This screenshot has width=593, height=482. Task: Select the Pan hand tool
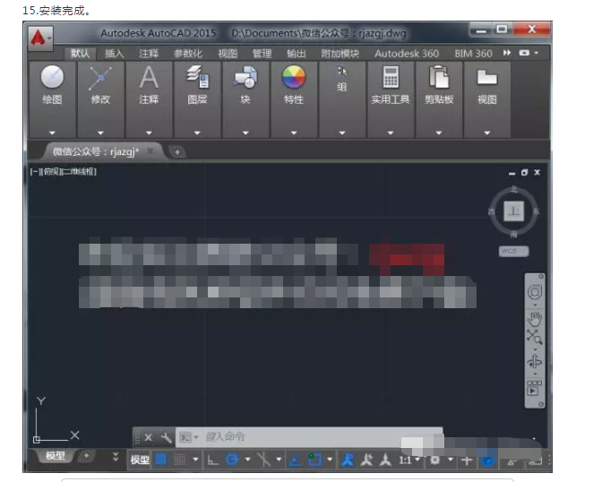pos(535,319)
